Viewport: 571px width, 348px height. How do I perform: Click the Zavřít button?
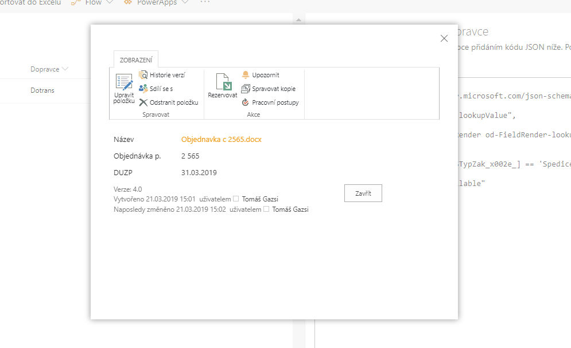pos(363,193)
